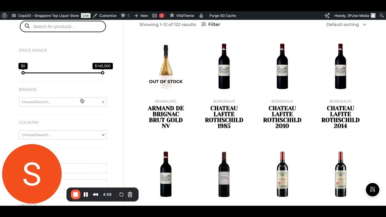Click the $0 minimum price label
The width and height of the screenshot is (386, 217).
point(23,66)
